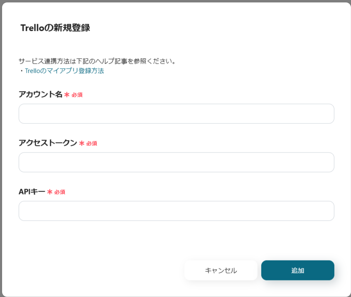Focus the アクセストークン text box
351x297 pixels.
(x=177, y=162)
